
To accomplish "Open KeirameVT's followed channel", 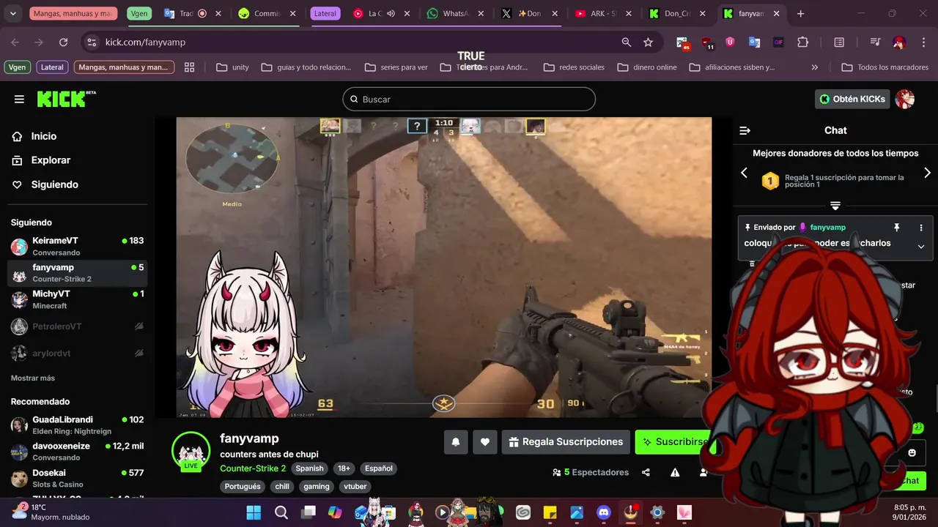I will [77, 247].
